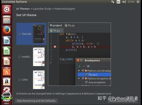Image resolution: width=142 pixels, height=105 pixels.
Task: Select the GTK+ theme radio button
Action: pos(19,80)
